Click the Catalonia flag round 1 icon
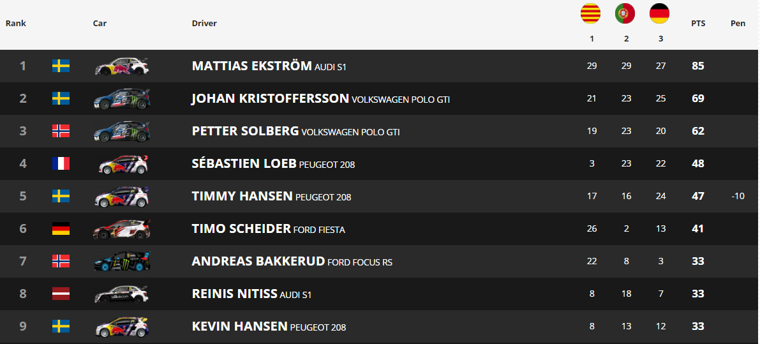This screenshot has height=344, width=760. coord(591,13)
